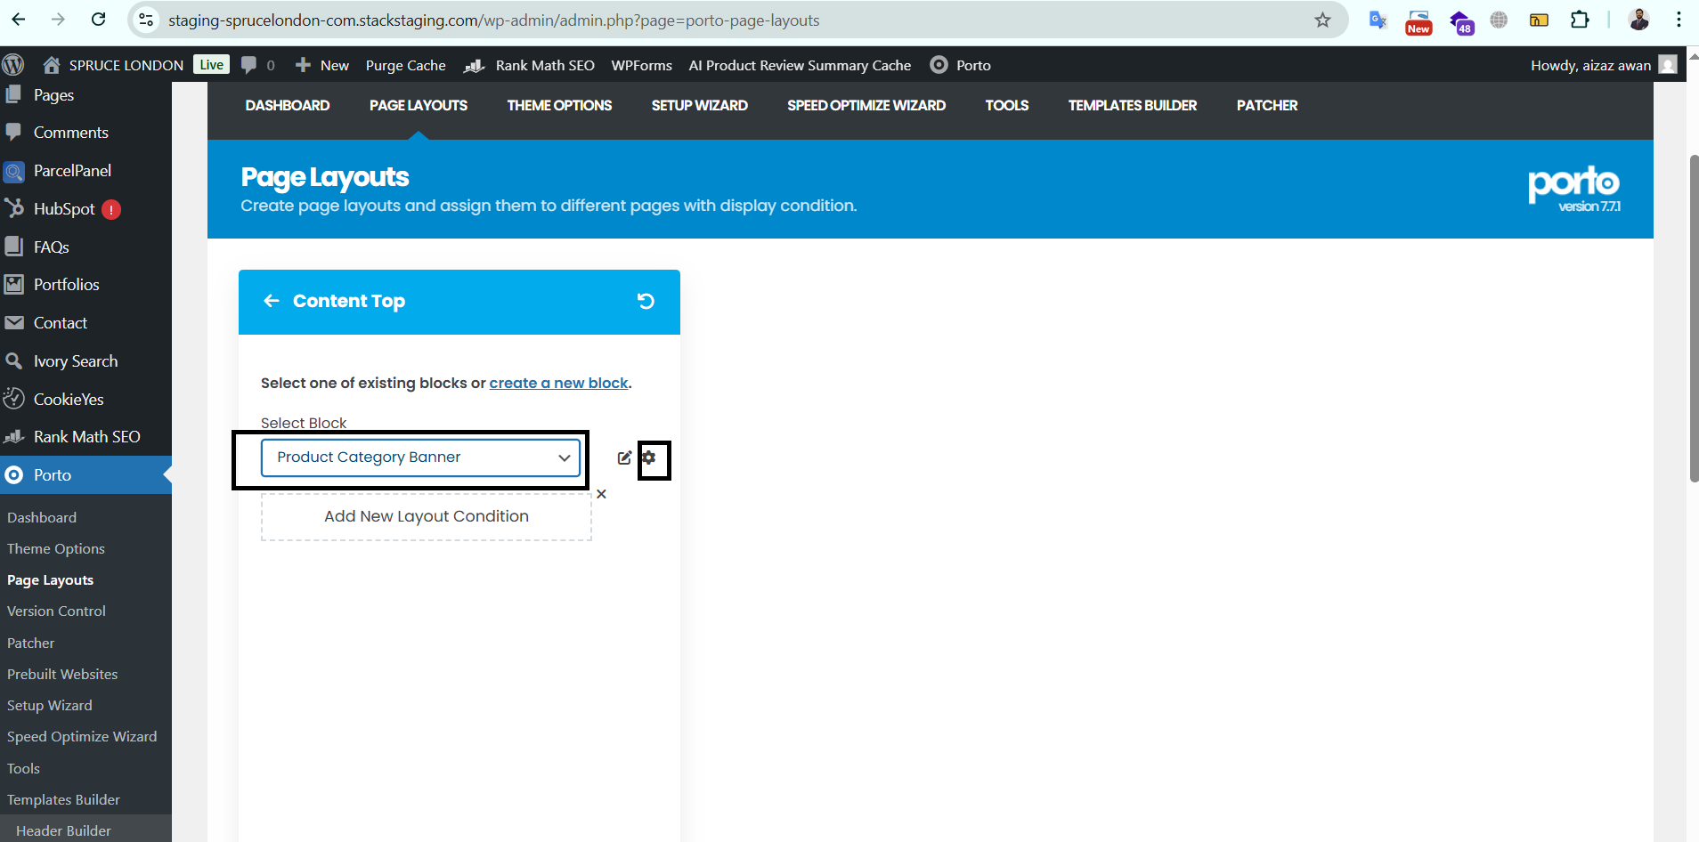
Task: Click the browser address bar URL
Action: click(x=494, y=20)
